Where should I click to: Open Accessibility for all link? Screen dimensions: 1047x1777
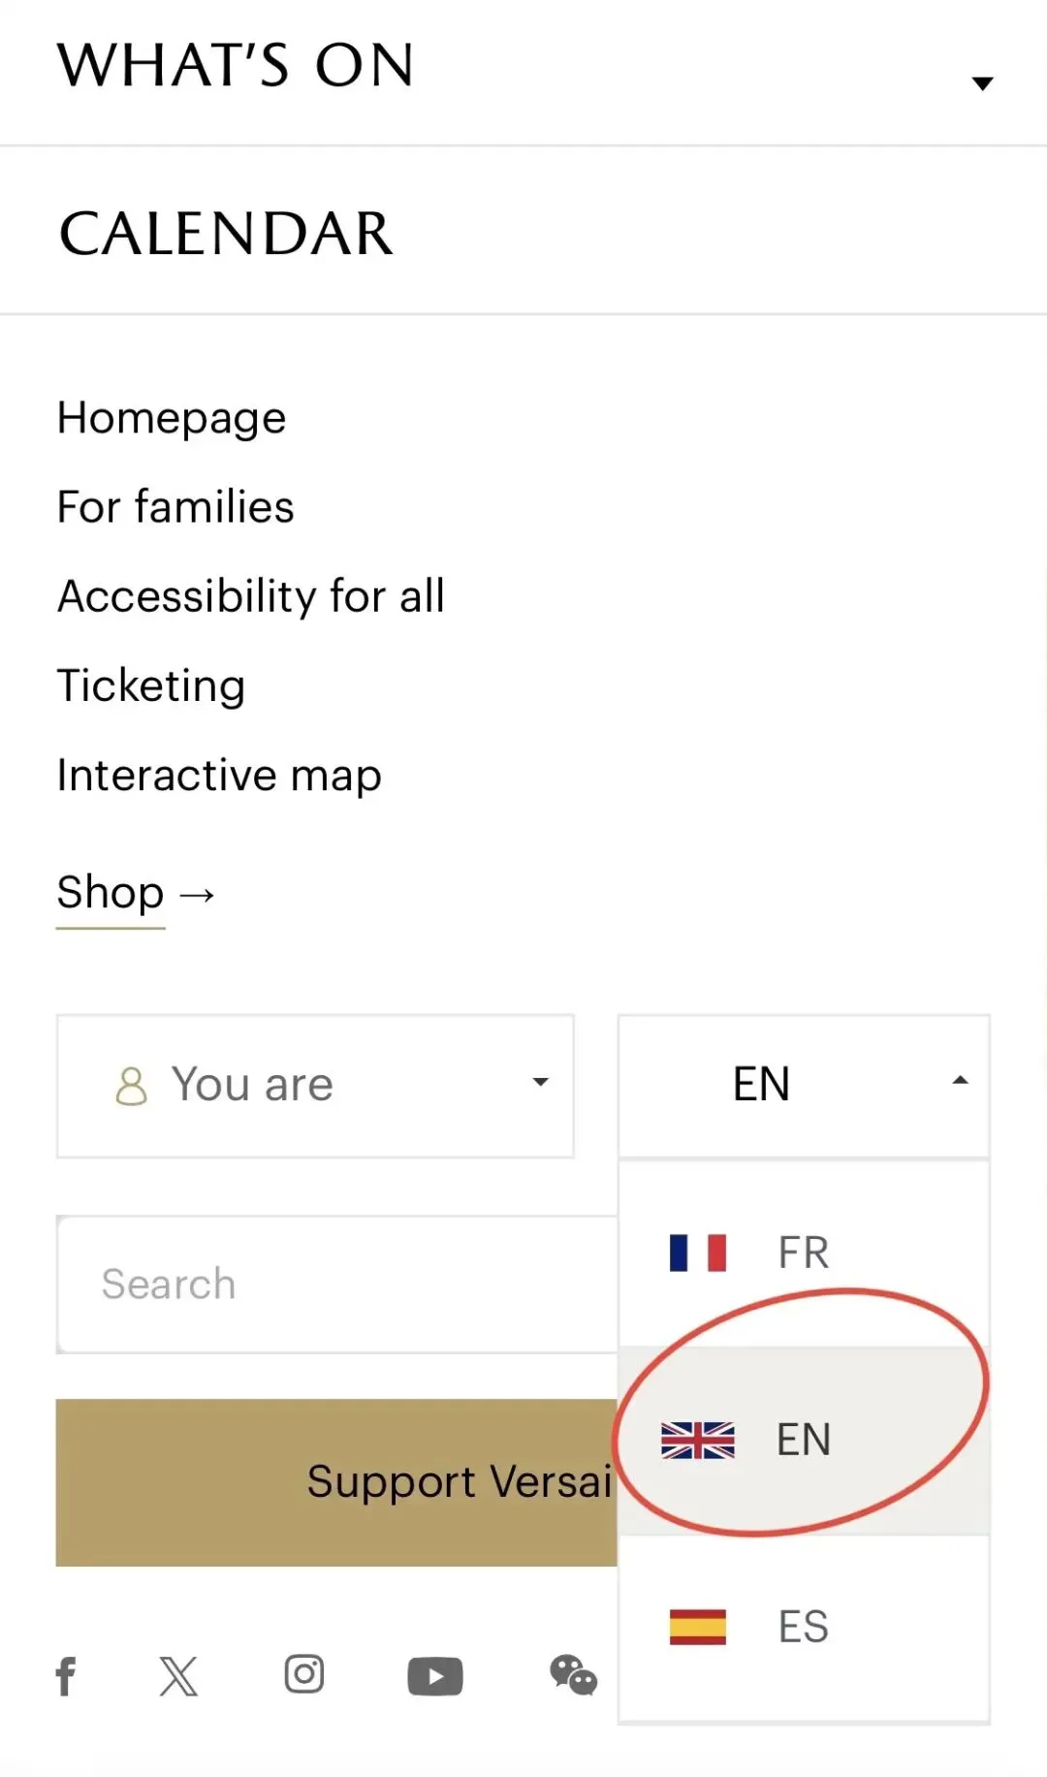[251, 596]
